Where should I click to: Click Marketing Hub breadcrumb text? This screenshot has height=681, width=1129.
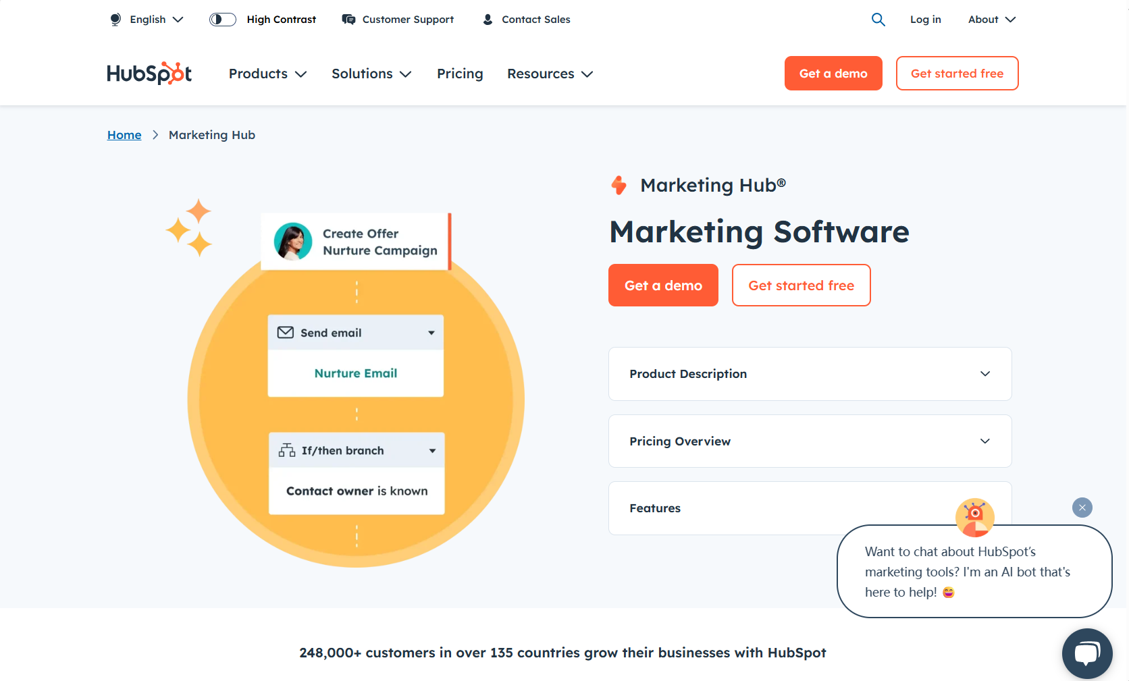212,135
